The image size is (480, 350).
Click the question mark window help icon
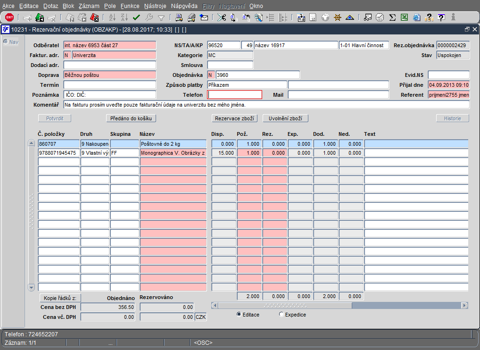441,17
